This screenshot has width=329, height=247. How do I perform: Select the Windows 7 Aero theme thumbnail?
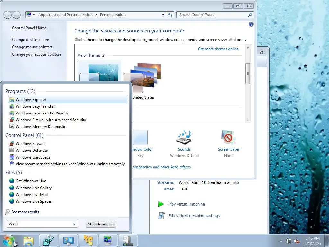point(100,71)
